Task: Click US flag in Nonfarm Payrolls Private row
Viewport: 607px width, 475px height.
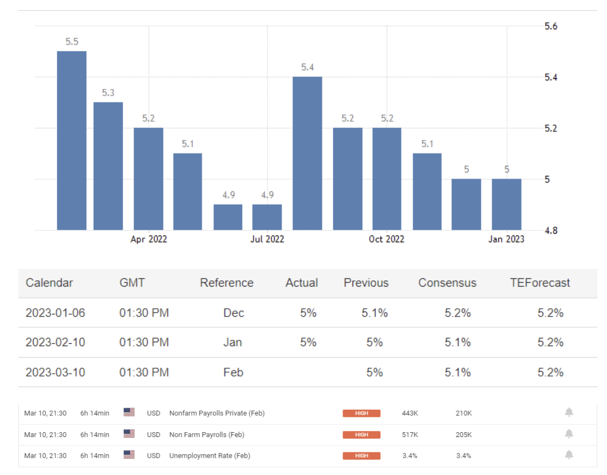Action: pos(129,412)
